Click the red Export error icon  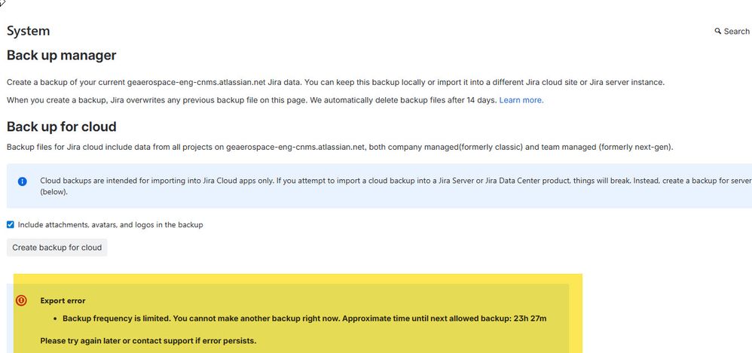coord(21,300)
